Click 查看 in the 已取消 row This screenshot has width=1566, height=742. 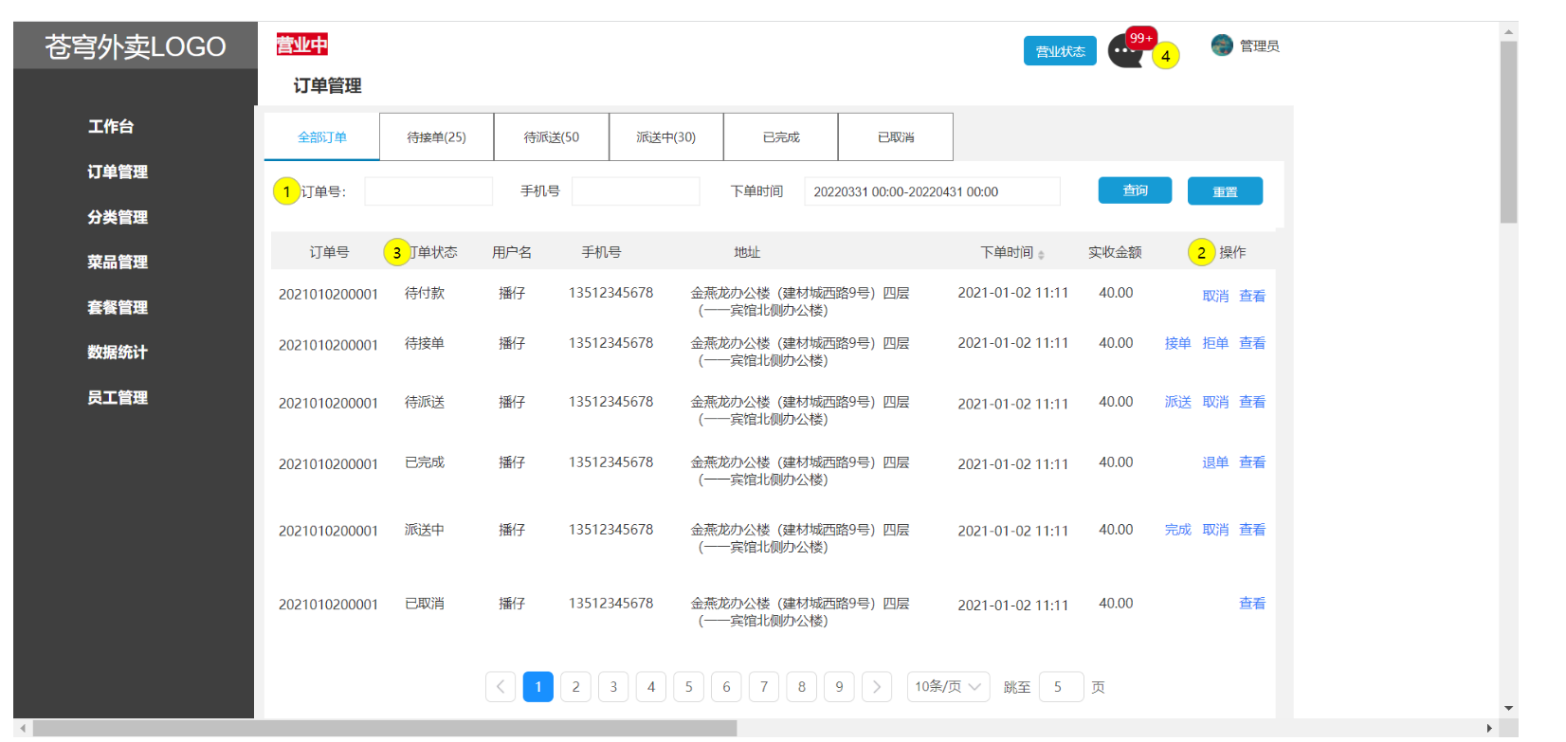point(1252,604)
